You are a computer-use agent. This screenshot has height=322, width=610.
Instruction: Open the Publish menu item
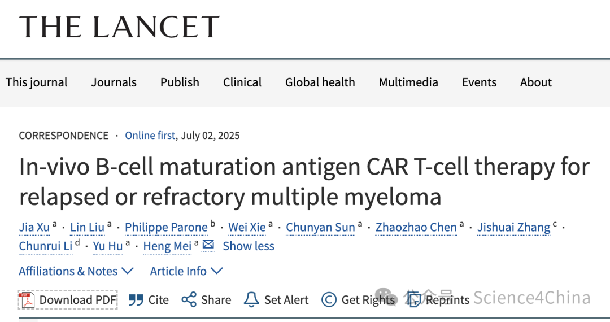coord(180,82)
